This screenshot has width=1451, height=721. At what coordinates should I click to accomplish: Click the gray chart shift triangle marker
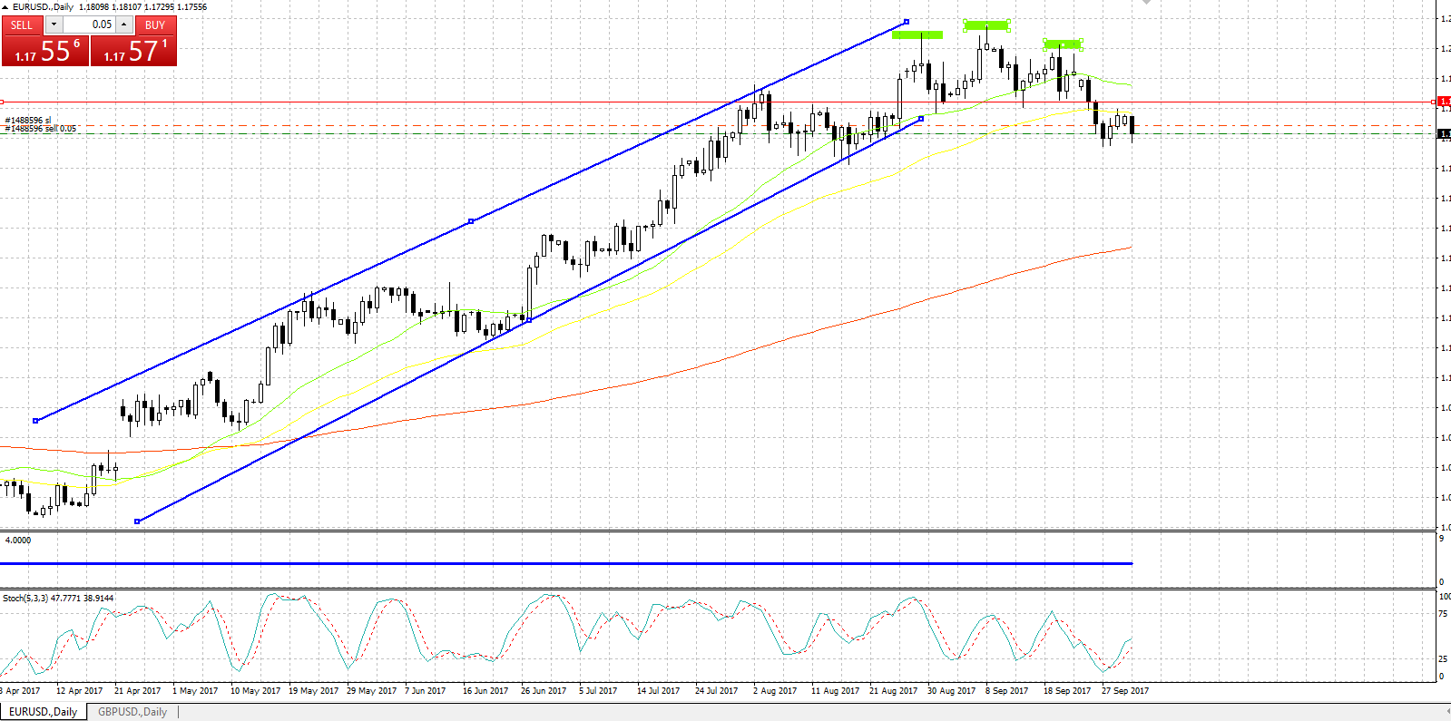[1146, 3]
